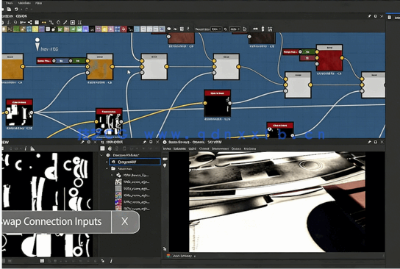The width and height of the screenshot is (400, 269).
Task: Click the white list icon in graph toolbar
Action: click(37, 23)
